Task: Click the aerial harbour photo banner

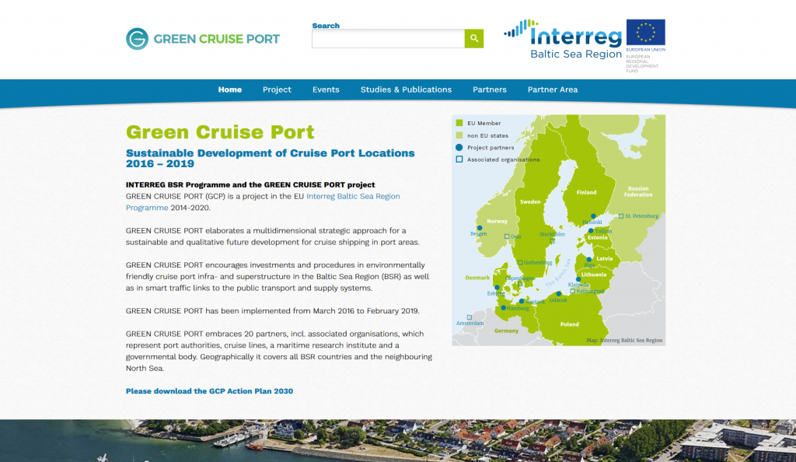Action: (x=398, y=441)
